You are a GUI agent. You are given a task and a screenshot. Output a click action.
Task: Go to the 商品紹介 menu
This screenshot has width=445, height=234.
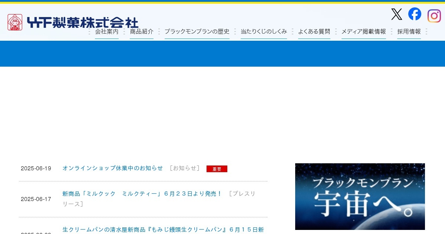[141, 32]
